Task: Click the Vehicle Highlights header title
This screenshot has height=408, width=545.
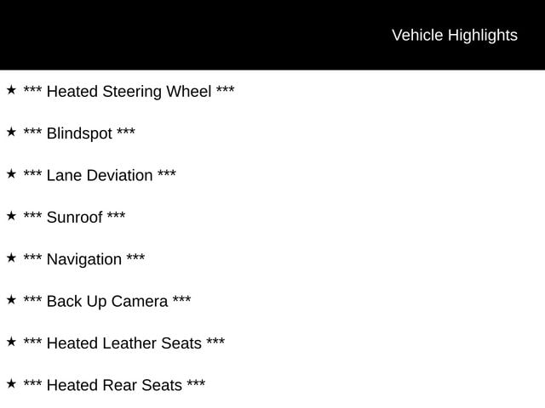Action: (x=454, y=35)
